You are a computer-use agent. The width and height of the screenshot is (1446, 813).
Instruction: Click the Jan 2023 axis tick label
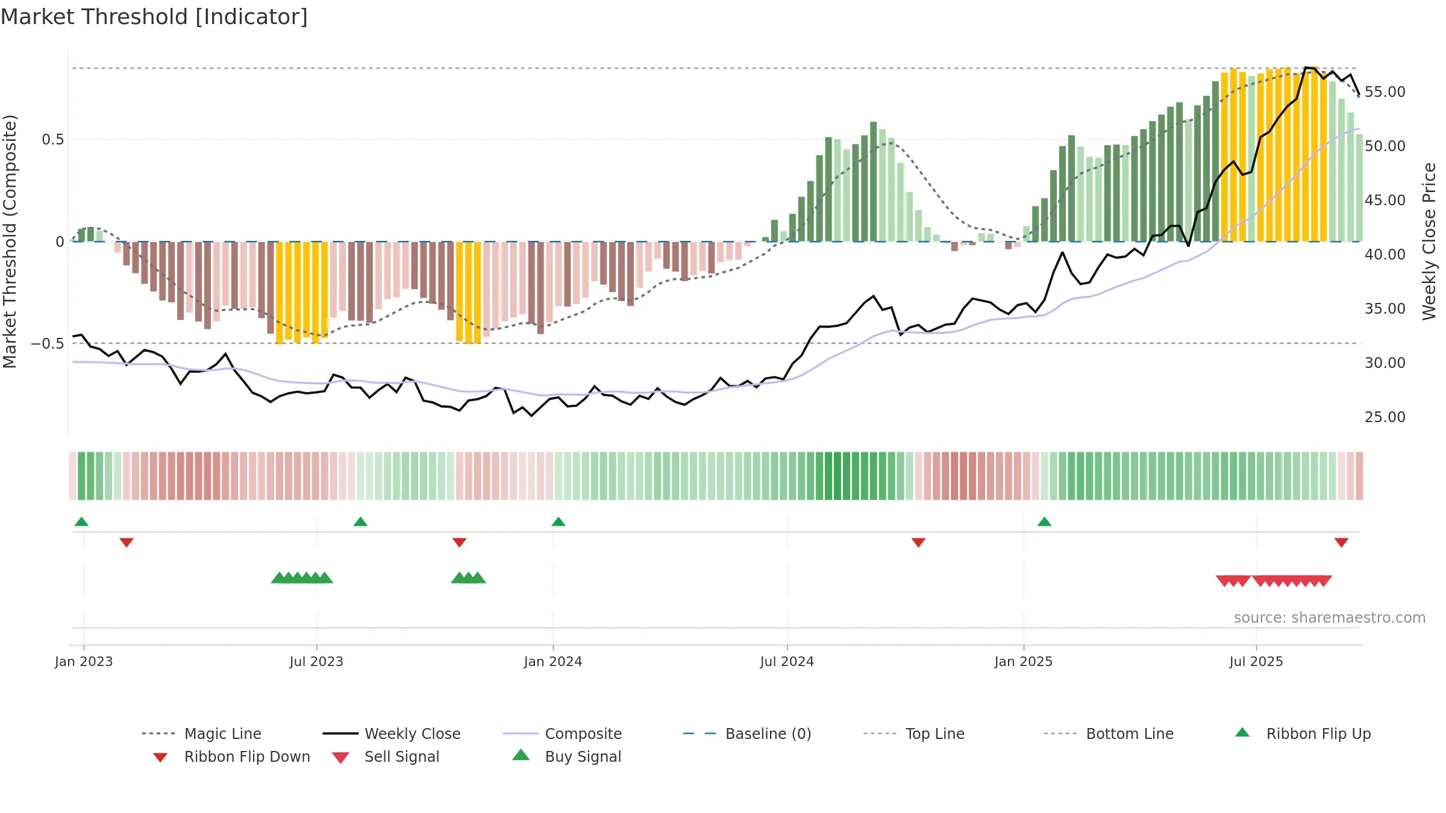[x=84, y=661]
